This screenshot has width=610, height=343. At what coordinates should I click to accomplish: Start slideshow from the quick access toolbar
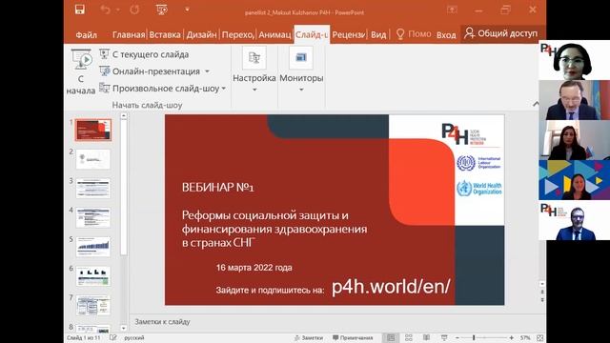(161, 10)
